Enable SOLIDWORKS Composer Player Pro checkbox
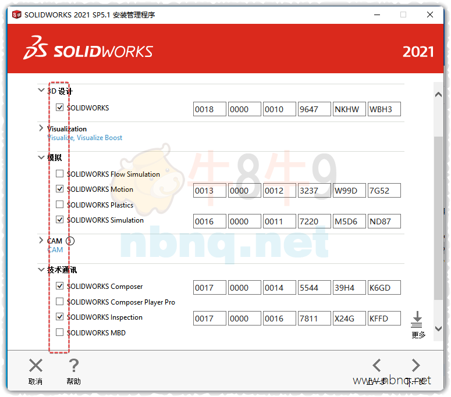The image size is (451, 397). tap(59, 301)
